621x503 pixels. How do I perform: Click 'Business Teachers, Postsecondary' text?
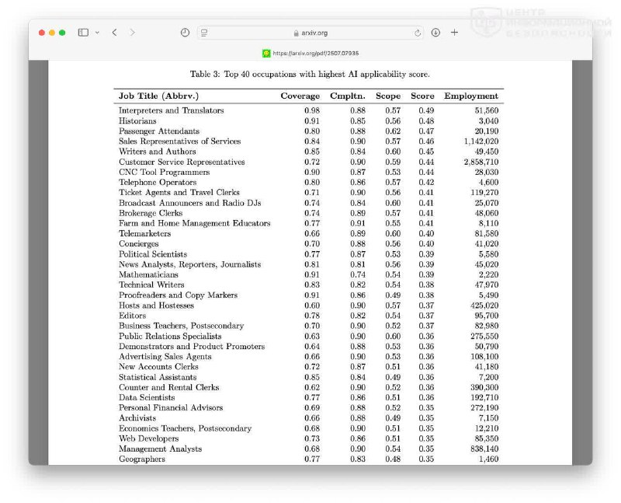[181, 326]
